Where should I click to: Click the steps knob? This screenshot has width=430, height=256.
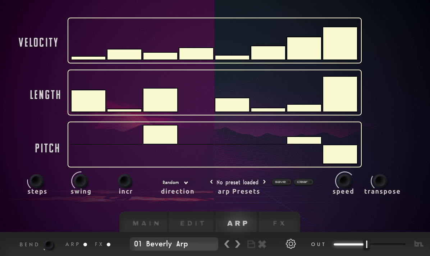pos(36,181)
